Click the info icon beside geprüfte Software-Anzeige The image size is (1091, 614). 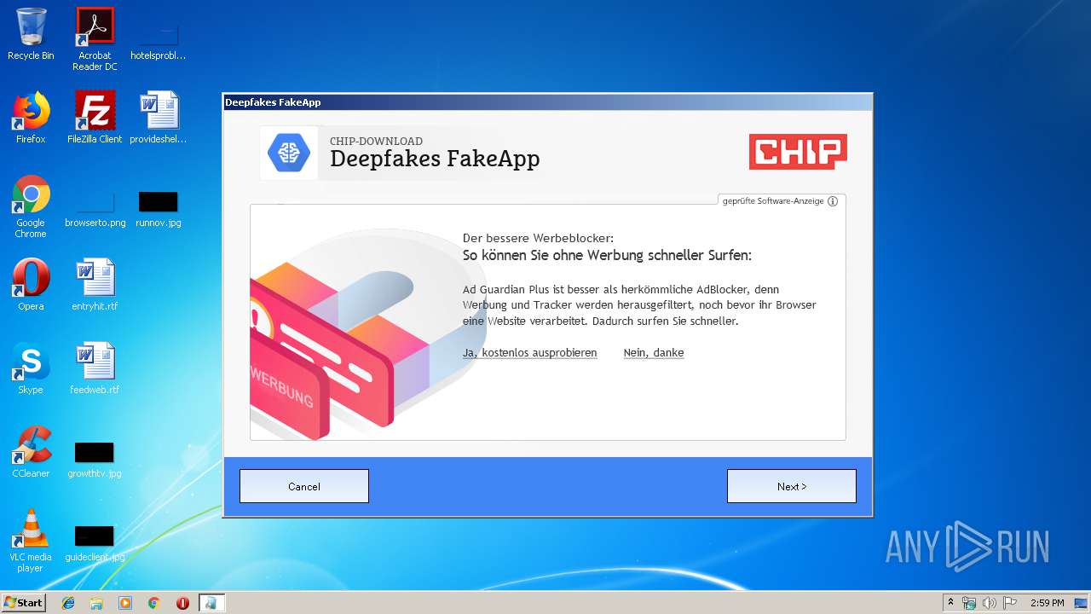point(833,201)
